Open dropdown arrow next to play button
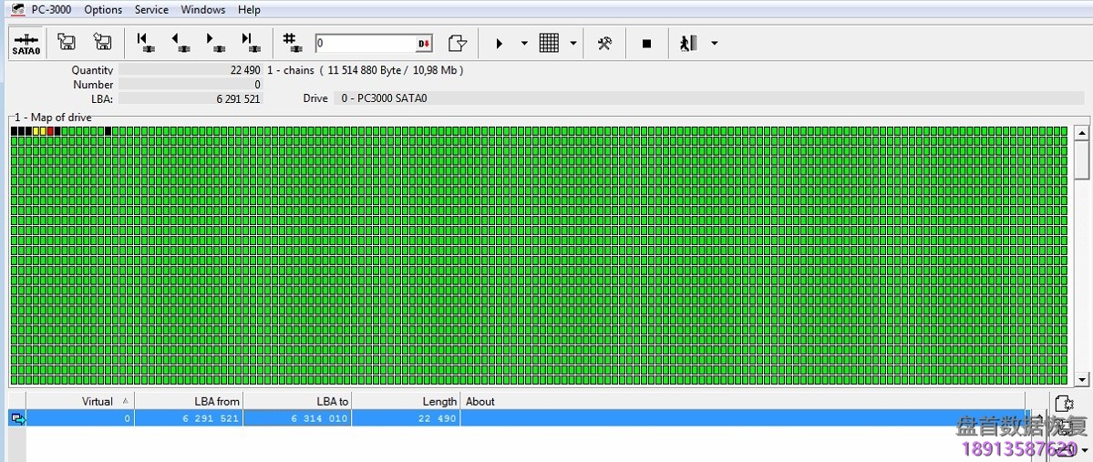The height and width of the screenshot is (462, 1093). click(524, 43)
